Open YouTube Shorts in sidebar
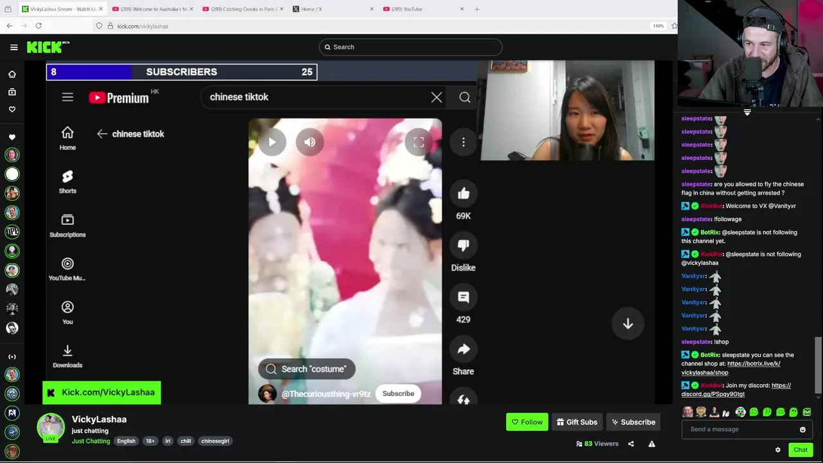 click(68, 182)
